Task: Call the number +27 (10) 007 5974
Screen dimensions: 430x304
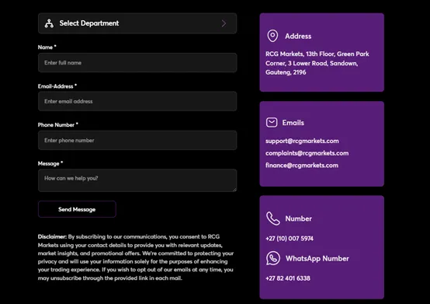Action: (290, 239)
